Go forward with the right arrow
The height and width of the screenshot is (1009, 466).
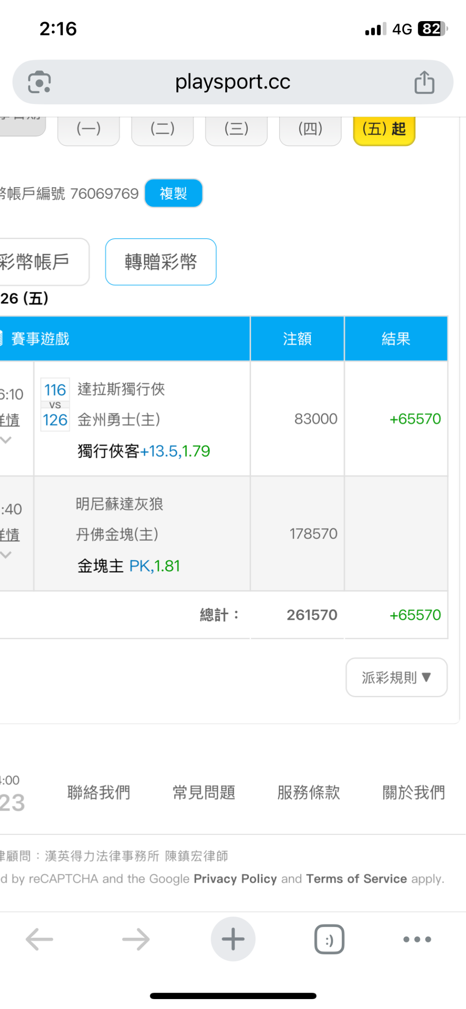coord(136,939)
